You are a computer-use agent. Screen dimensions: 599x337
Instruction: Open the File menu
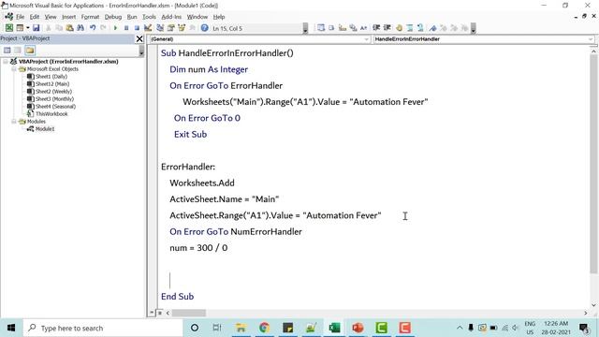pyautogui.click(x=20, y=17)
